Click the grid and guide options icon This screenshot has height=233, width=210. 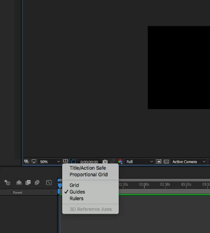(x=65, y=161)
